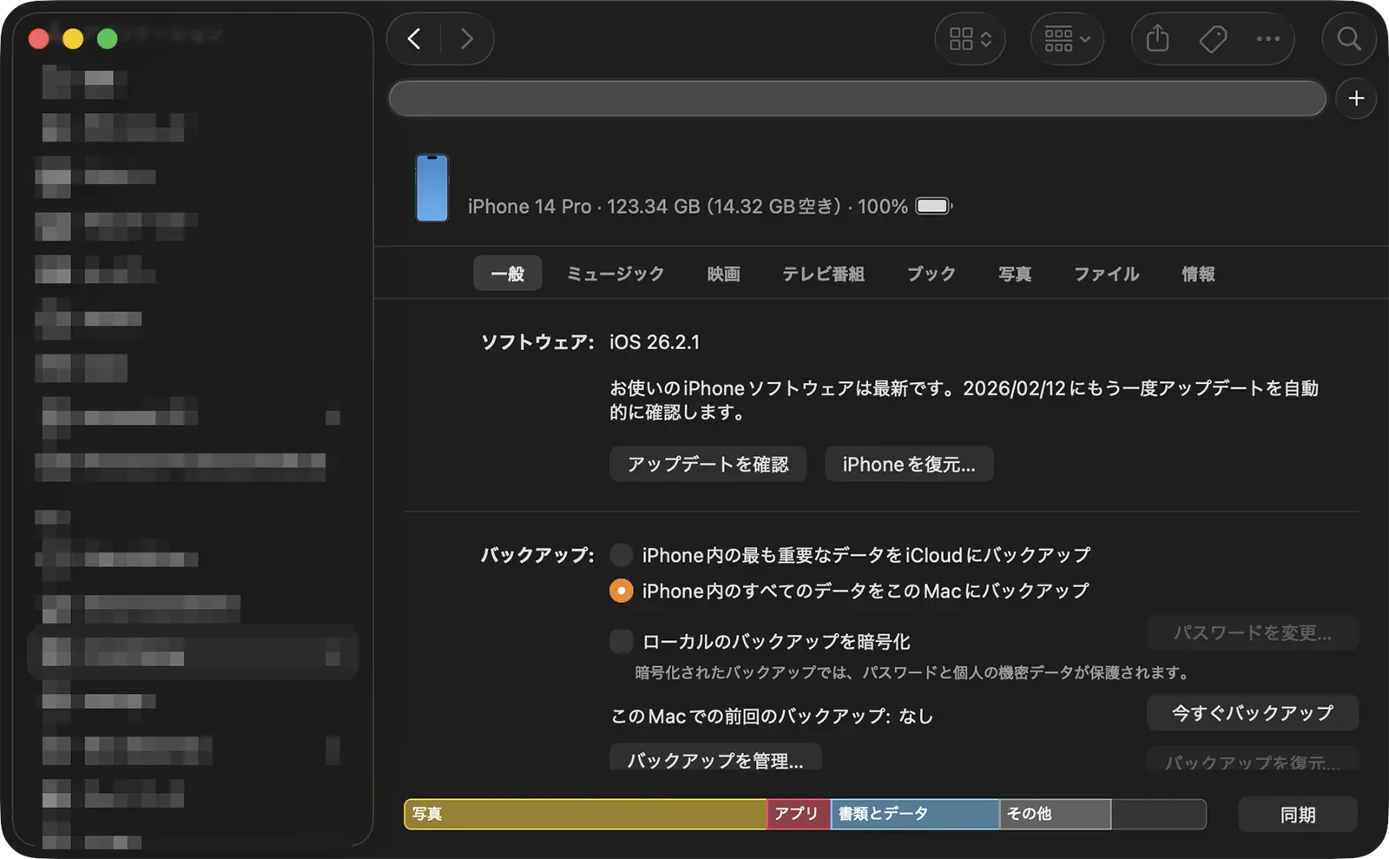This screenshot has height=859, width=1389.
Task: Click the forward navigation arrow
Action: tap(467, 39)
